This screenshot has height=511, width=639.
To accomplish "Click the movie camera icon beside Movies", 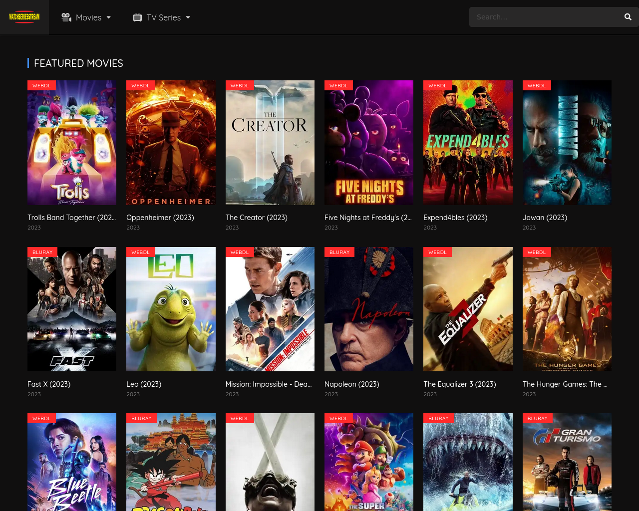I will (x=66, y=17).
